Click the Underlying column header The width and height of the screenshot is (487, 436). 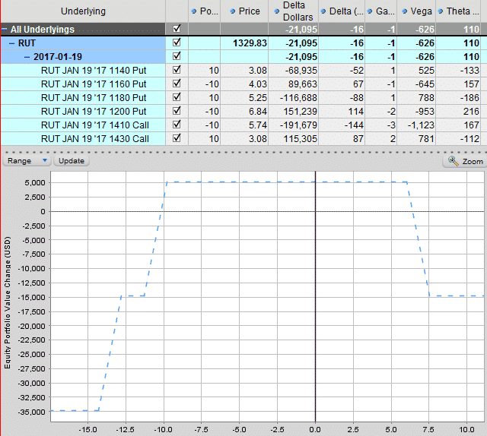[x=83, y=11]
